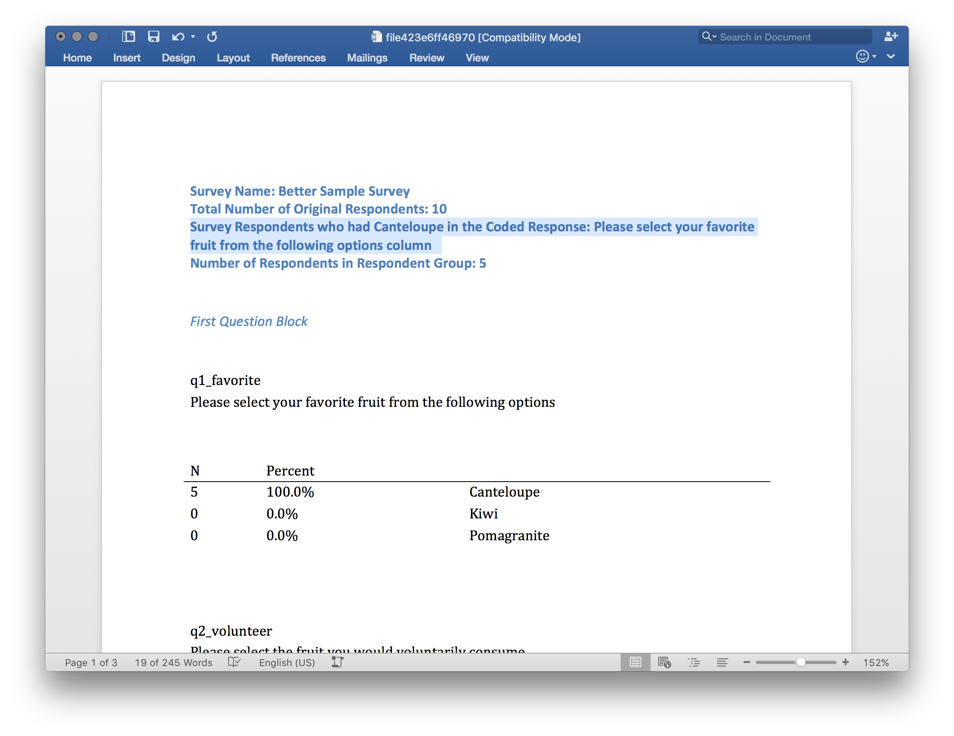The width and height of the screenshot is (954, 736).
Task: Click the spelling and grammar check icon
Action: (235, 662)
